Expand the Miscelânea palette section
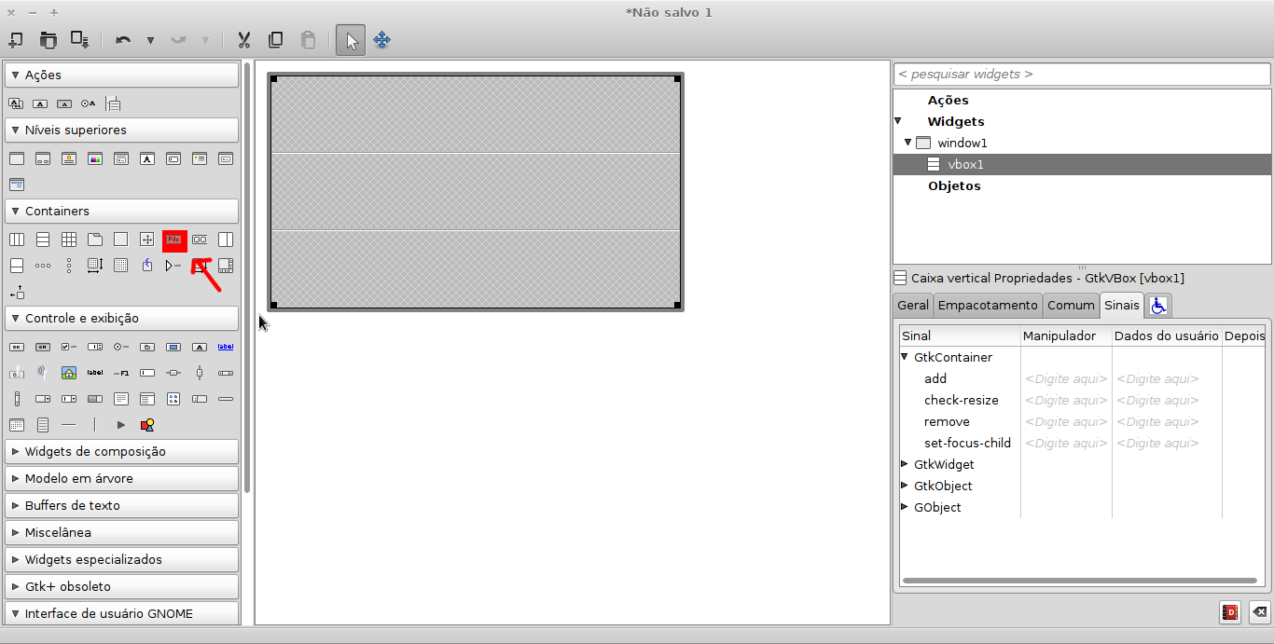The image size is (1274, 644). [x=122, y=532]
